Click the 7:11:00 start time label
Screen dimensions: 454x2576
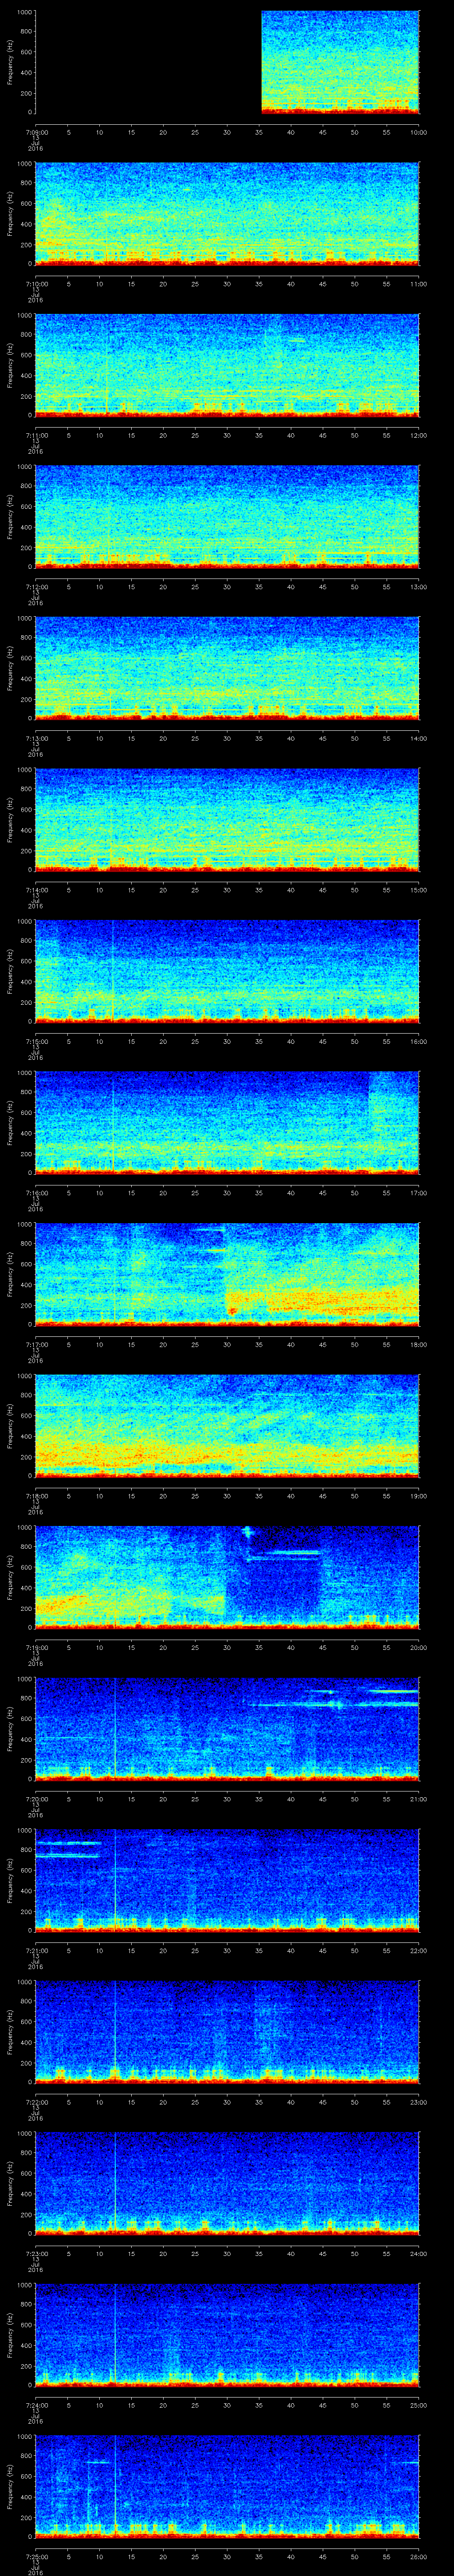tap(36, 435)
